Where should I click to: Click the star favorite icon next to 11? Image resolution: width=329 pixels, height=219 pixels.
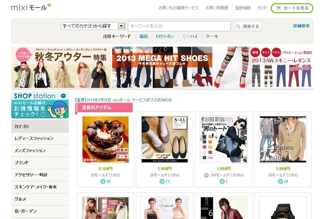coord(162,182)
